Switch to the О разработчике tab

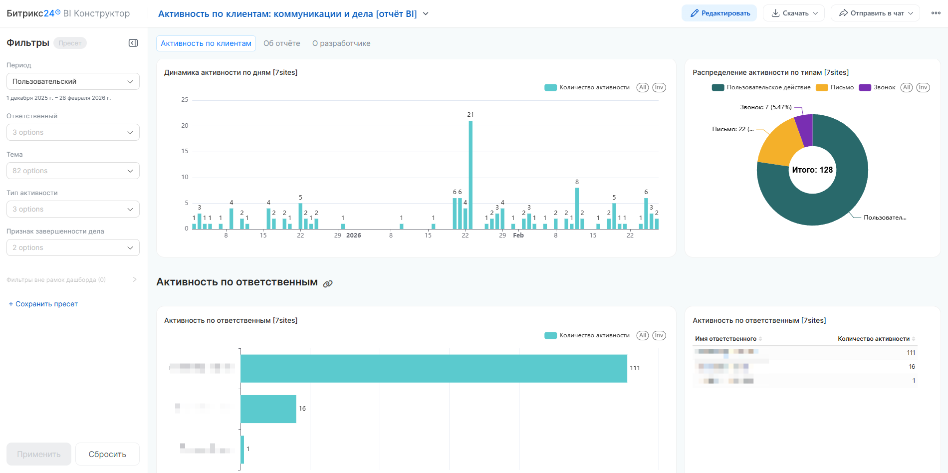click(341, 43)
